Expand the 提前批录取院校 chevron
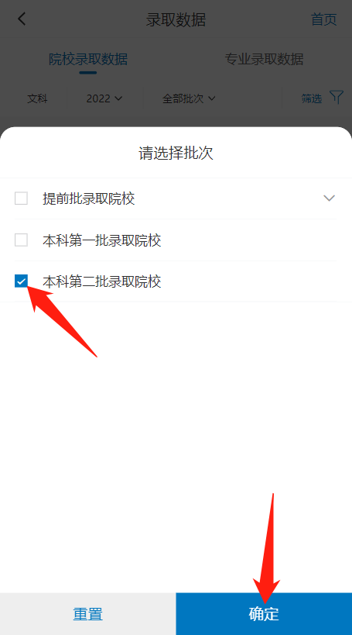Screen dimensions: 352x635 point(330,198)
